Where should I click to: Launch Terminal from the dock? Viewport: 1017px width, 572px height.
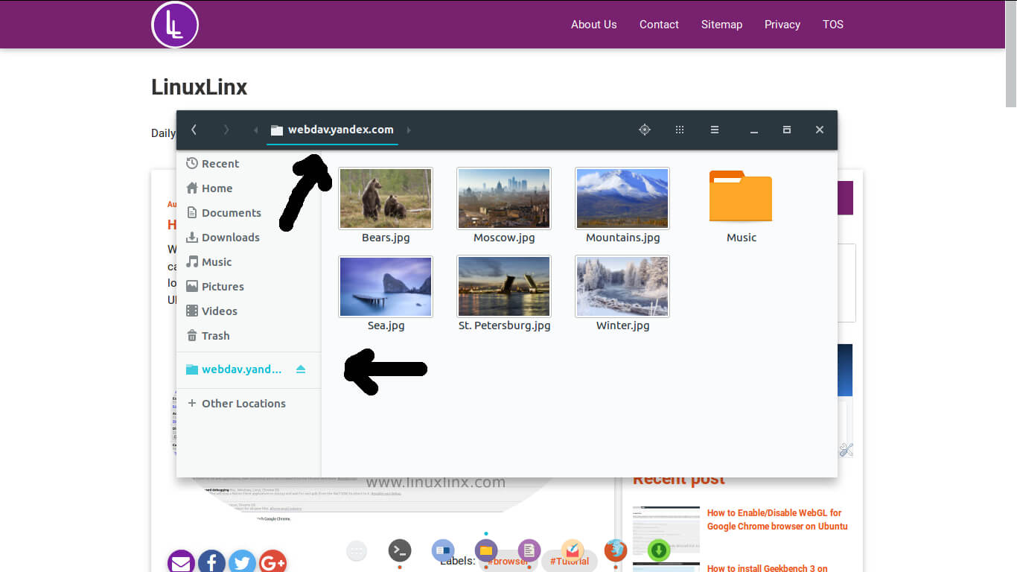pyautogui.click(x=400, y=551)
